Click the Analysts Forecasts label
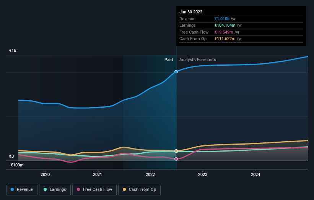 198,60
